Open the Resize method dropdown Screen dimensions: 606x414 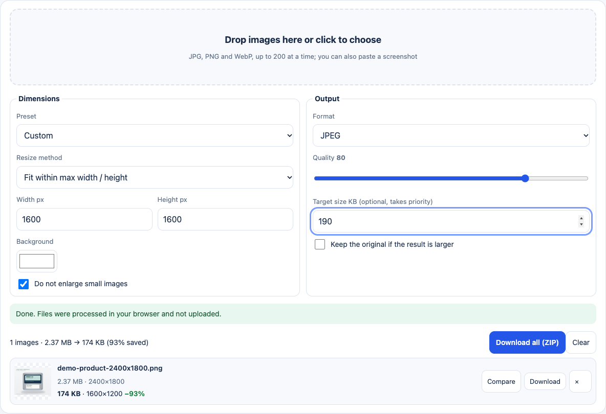(x=155, y=177)
